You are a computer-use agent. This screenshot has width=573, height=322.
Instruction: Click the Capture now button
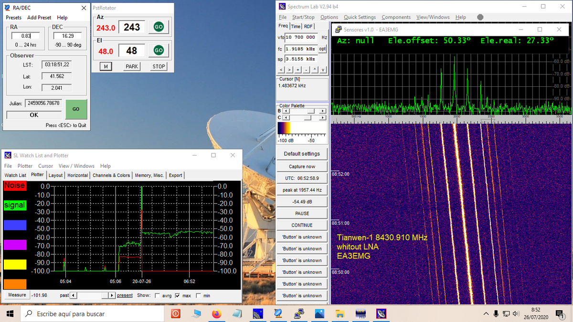(302, 166)
